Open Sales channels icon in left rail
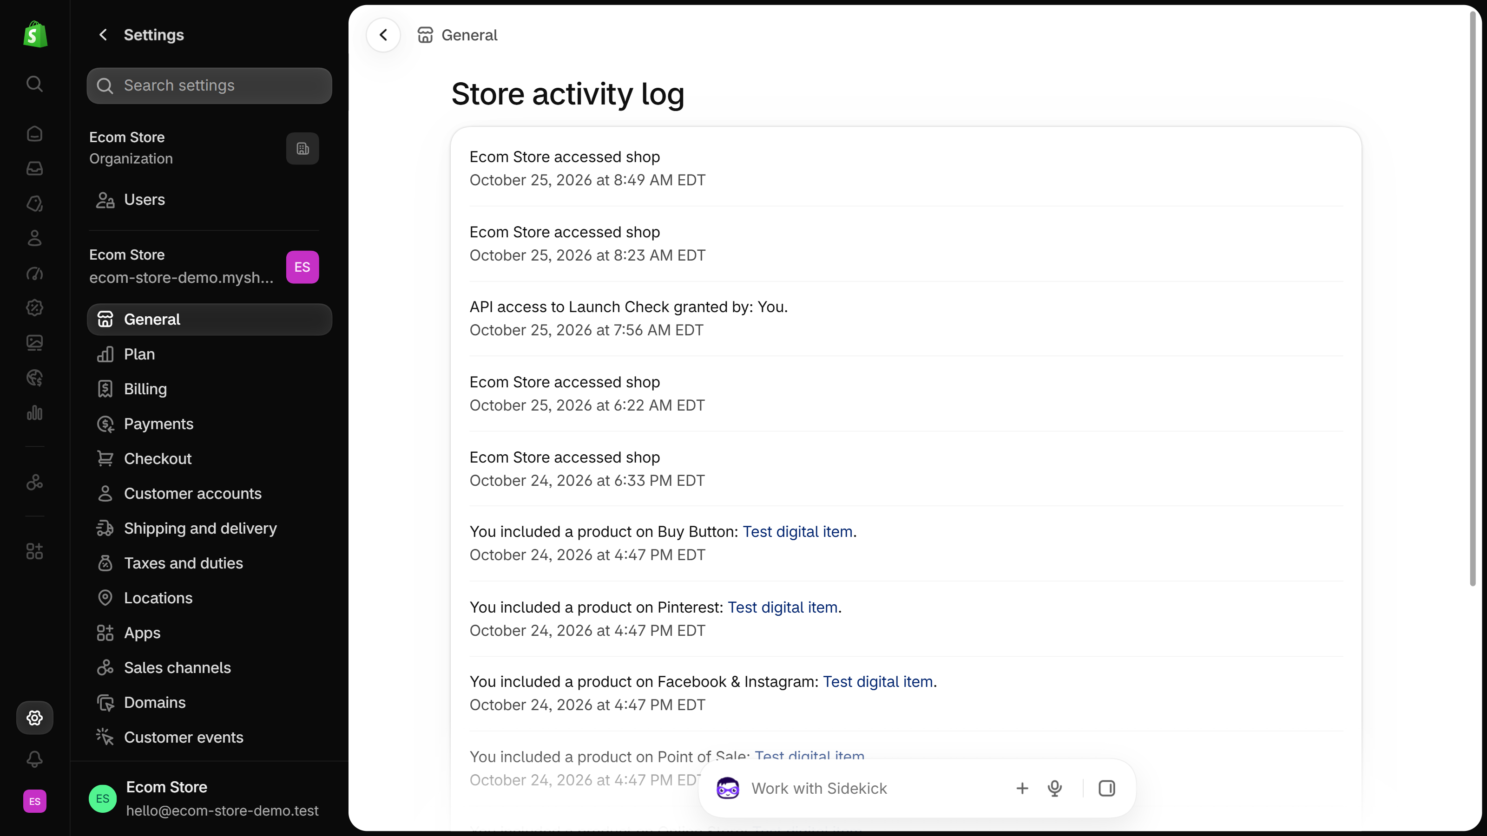This screenshot has width=1487, height=836. click(x=35, y=483)
